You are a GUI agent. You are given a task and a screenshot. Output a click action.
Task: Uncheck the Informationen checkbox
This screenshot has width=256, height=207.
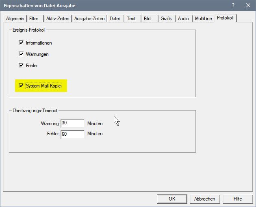pos(22,43)
